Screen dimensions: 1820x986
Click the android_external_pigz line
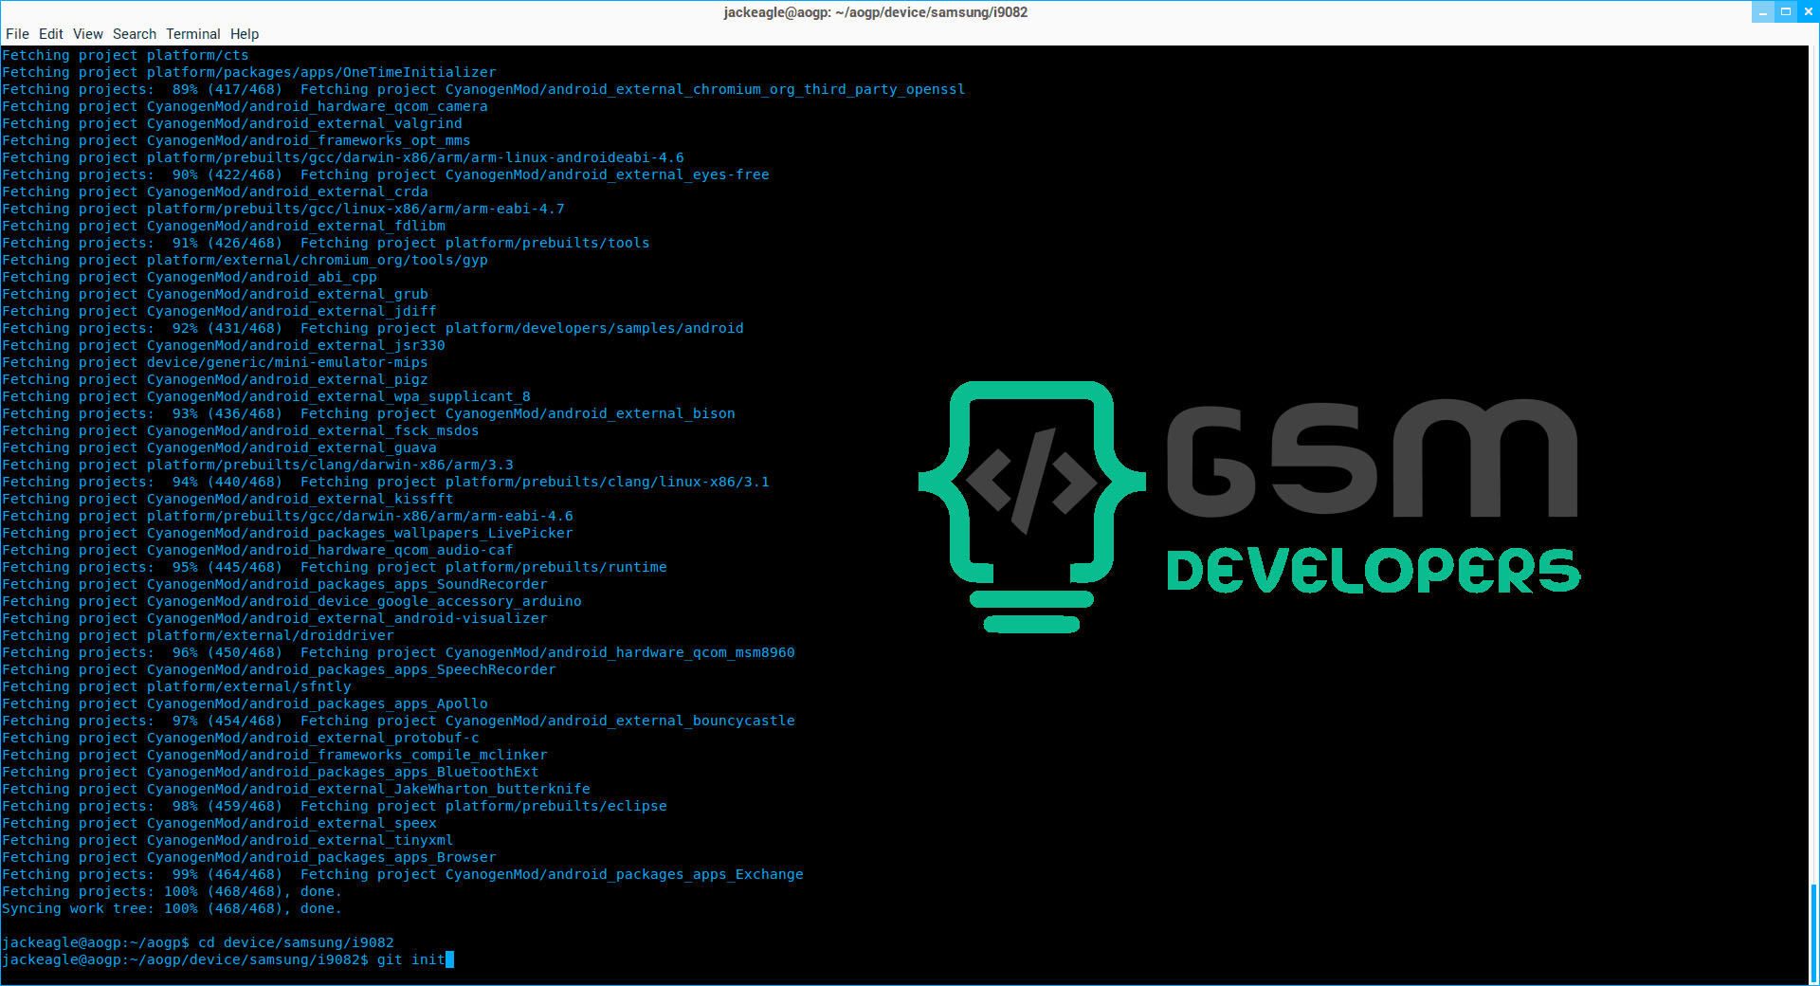pos(215,379)
